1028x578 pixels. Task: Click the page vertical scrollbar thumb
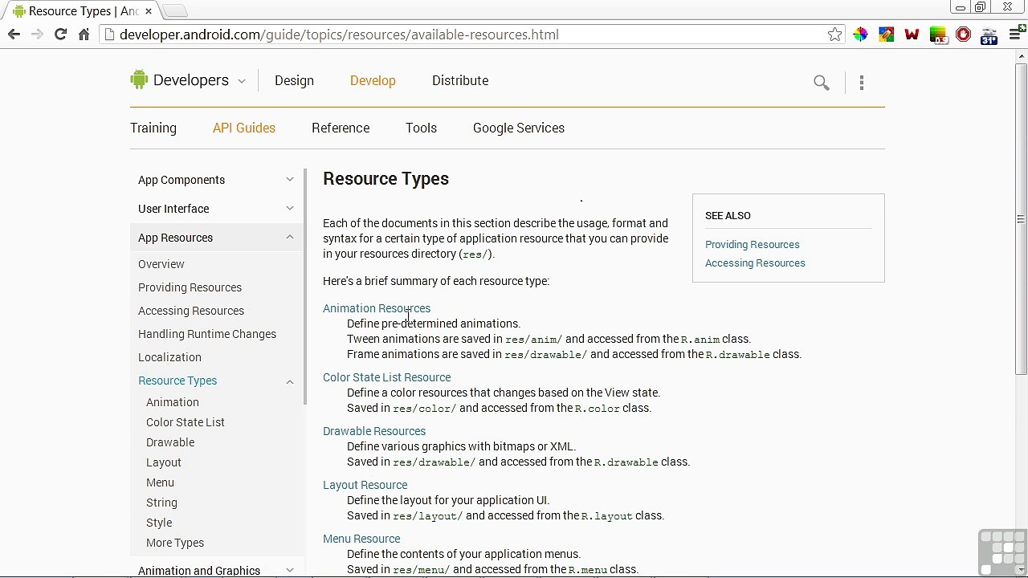(x=1021, y=218)
